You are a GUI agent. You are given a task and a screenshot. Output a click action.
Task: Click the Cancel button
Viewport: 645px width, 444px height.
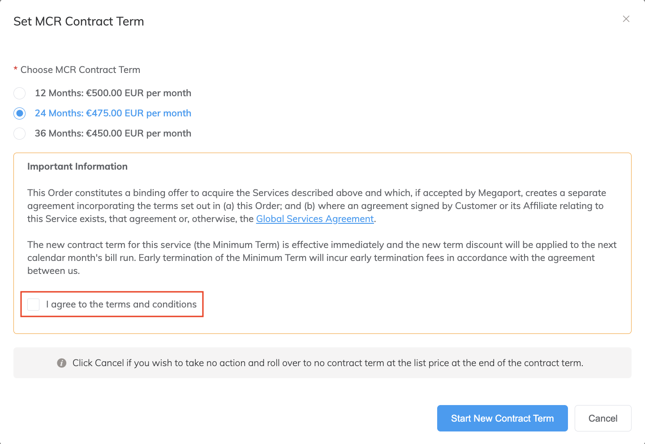coord(603,418)
